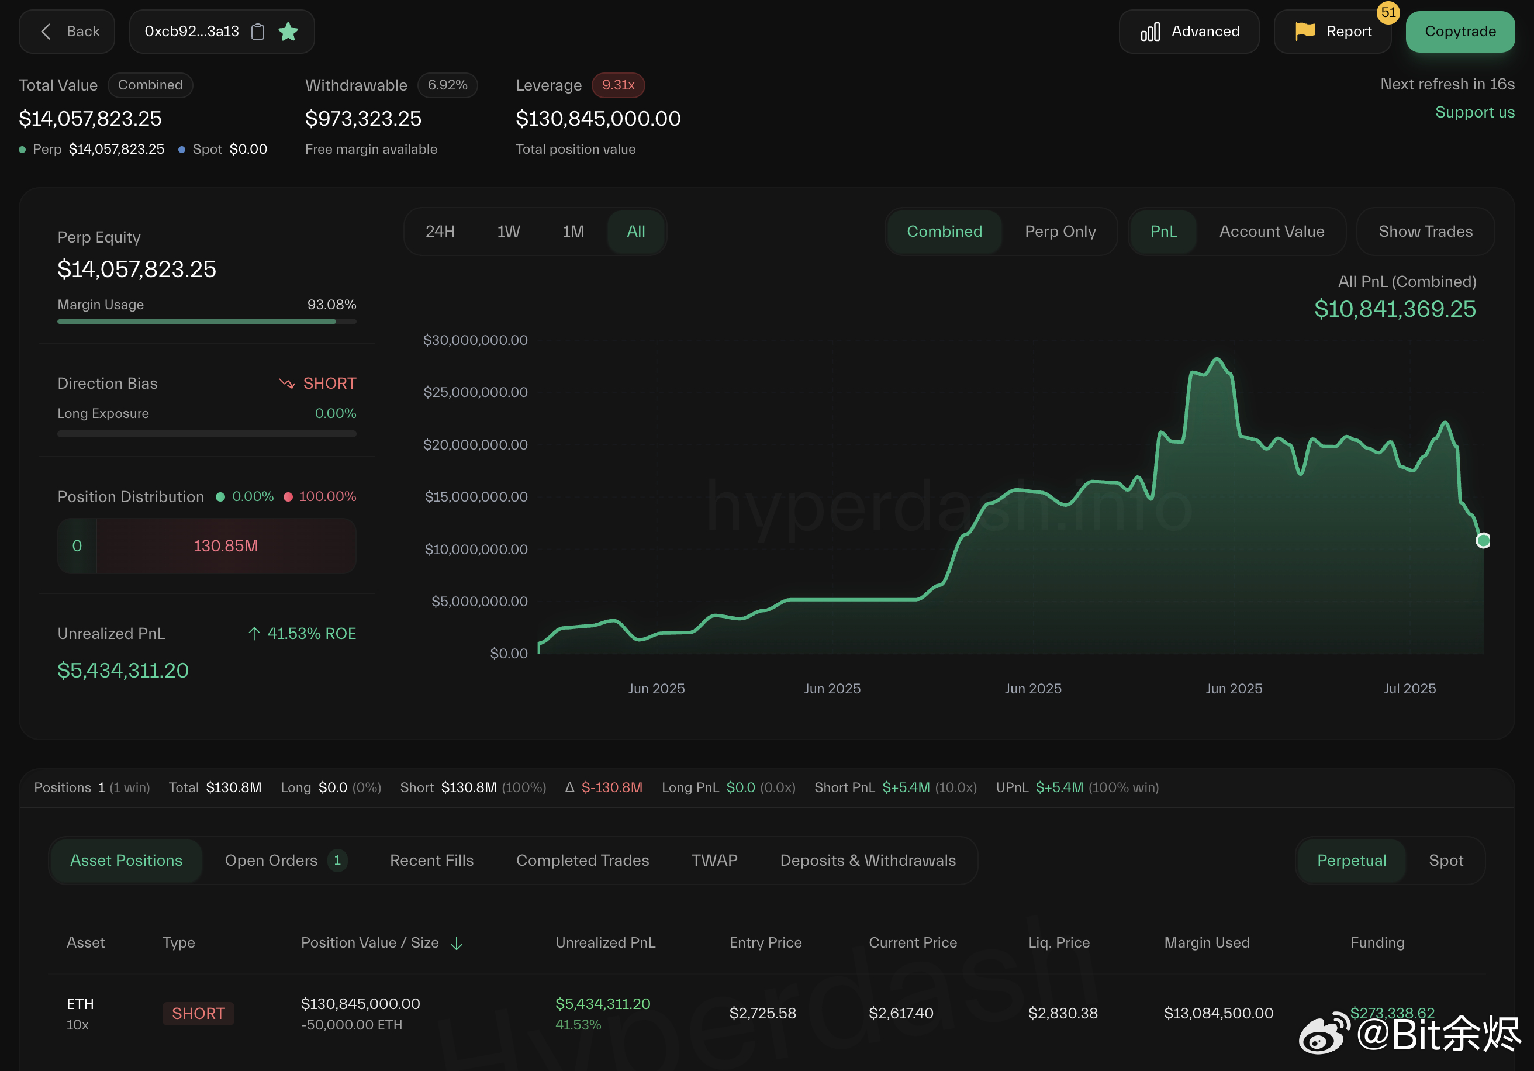Viewport: 1534px width, 1071px height.
Task: Click the Margin Usage progress bar
Action: click(x=206, y=322)
